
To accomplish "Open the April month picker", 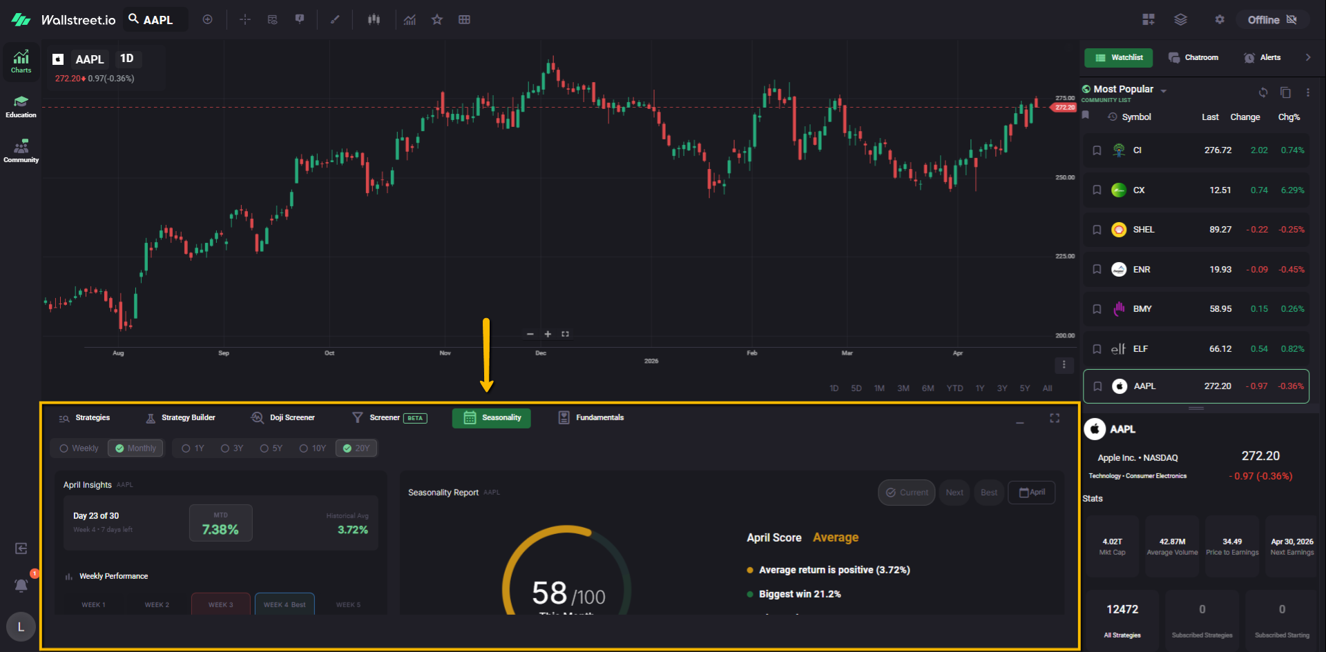I will coord(1032,493).
